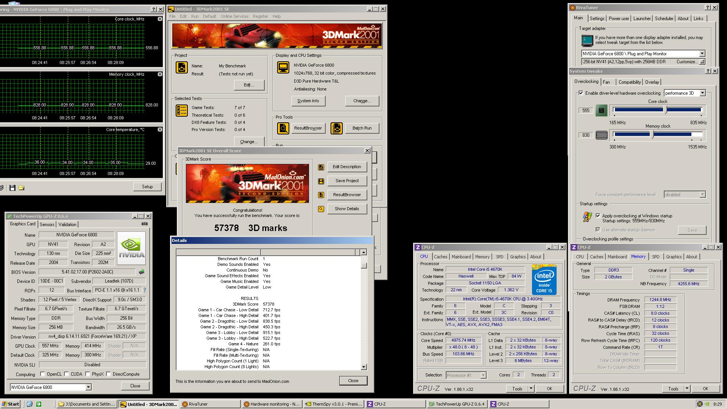Toggle Enable driver-level hardware overclocking

[x=581, y=93]
